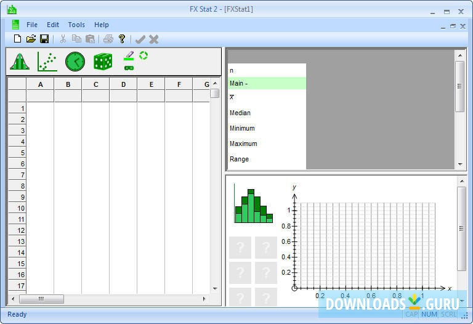Click the grey checkmark accept icon
This screenshot has width=473, height=324.
click(140, 39)
